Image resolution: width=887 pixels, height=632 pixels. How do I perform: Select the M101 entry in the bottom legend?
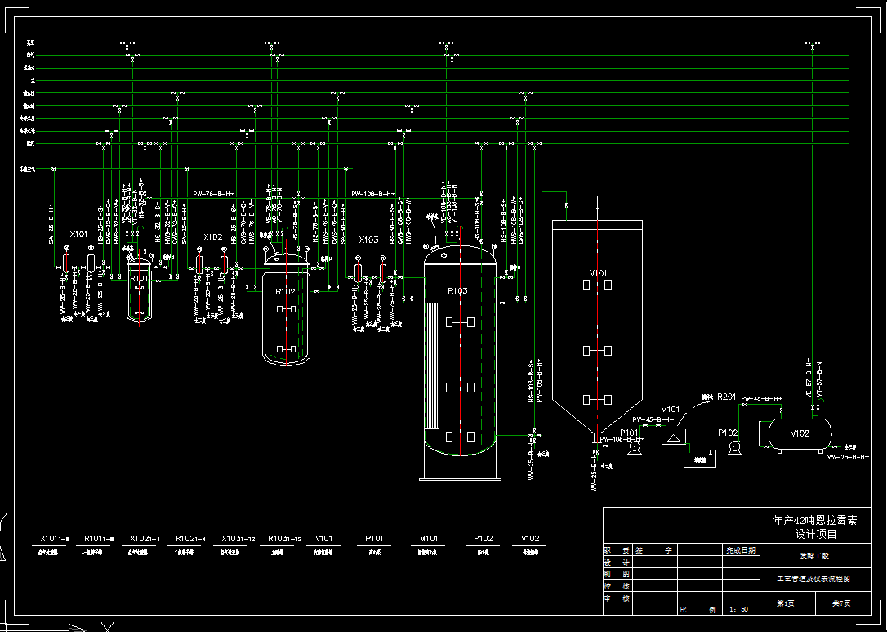pos(428,538)
